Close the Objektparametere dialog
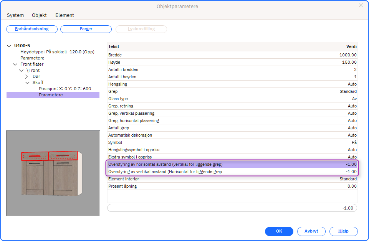Viewport: 369px width, 241px height. [x=361, y=5]
